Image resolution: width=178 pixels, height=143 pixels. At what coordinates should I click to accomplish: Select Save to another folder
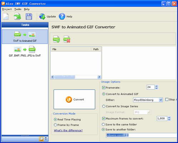click(x=103, y=129)
